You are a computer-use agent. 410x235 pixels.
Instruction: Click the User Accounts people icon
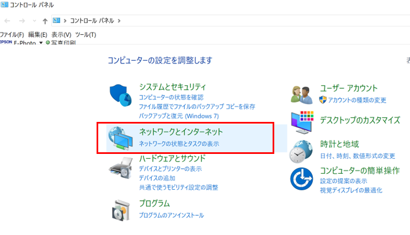point(302,94)
